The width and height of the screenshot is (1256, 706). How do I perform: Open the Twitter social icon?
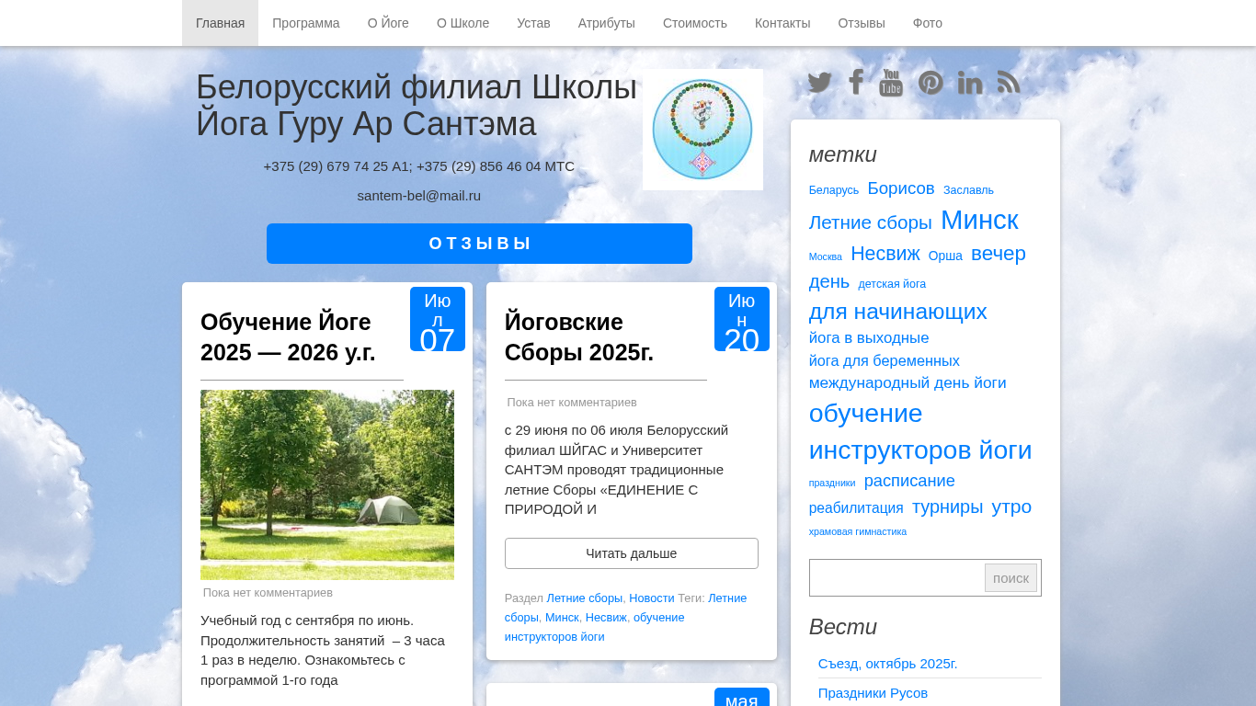tap(819, 83)
